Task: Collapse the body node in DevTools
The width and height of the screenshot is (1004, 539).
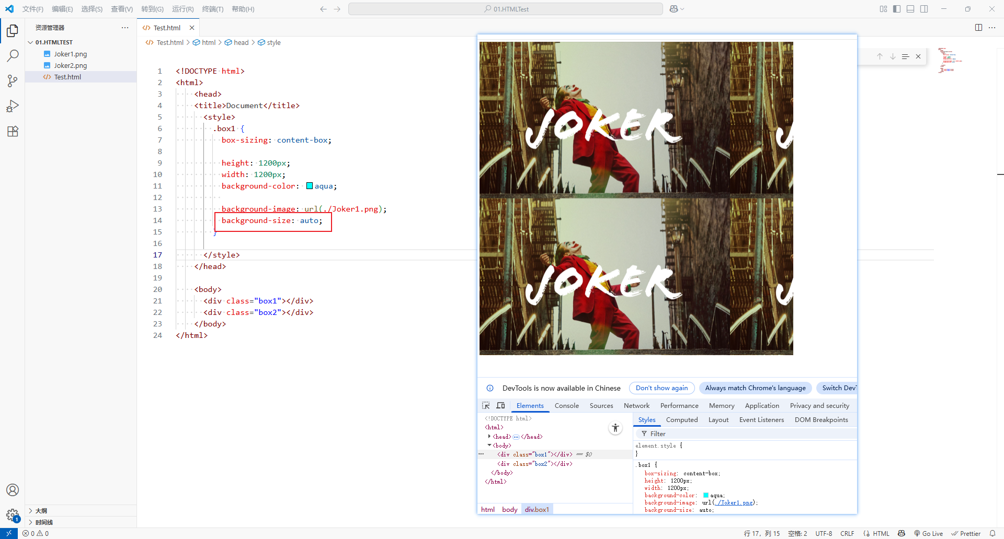Action: pyautogui.click(x=489, y=445)
